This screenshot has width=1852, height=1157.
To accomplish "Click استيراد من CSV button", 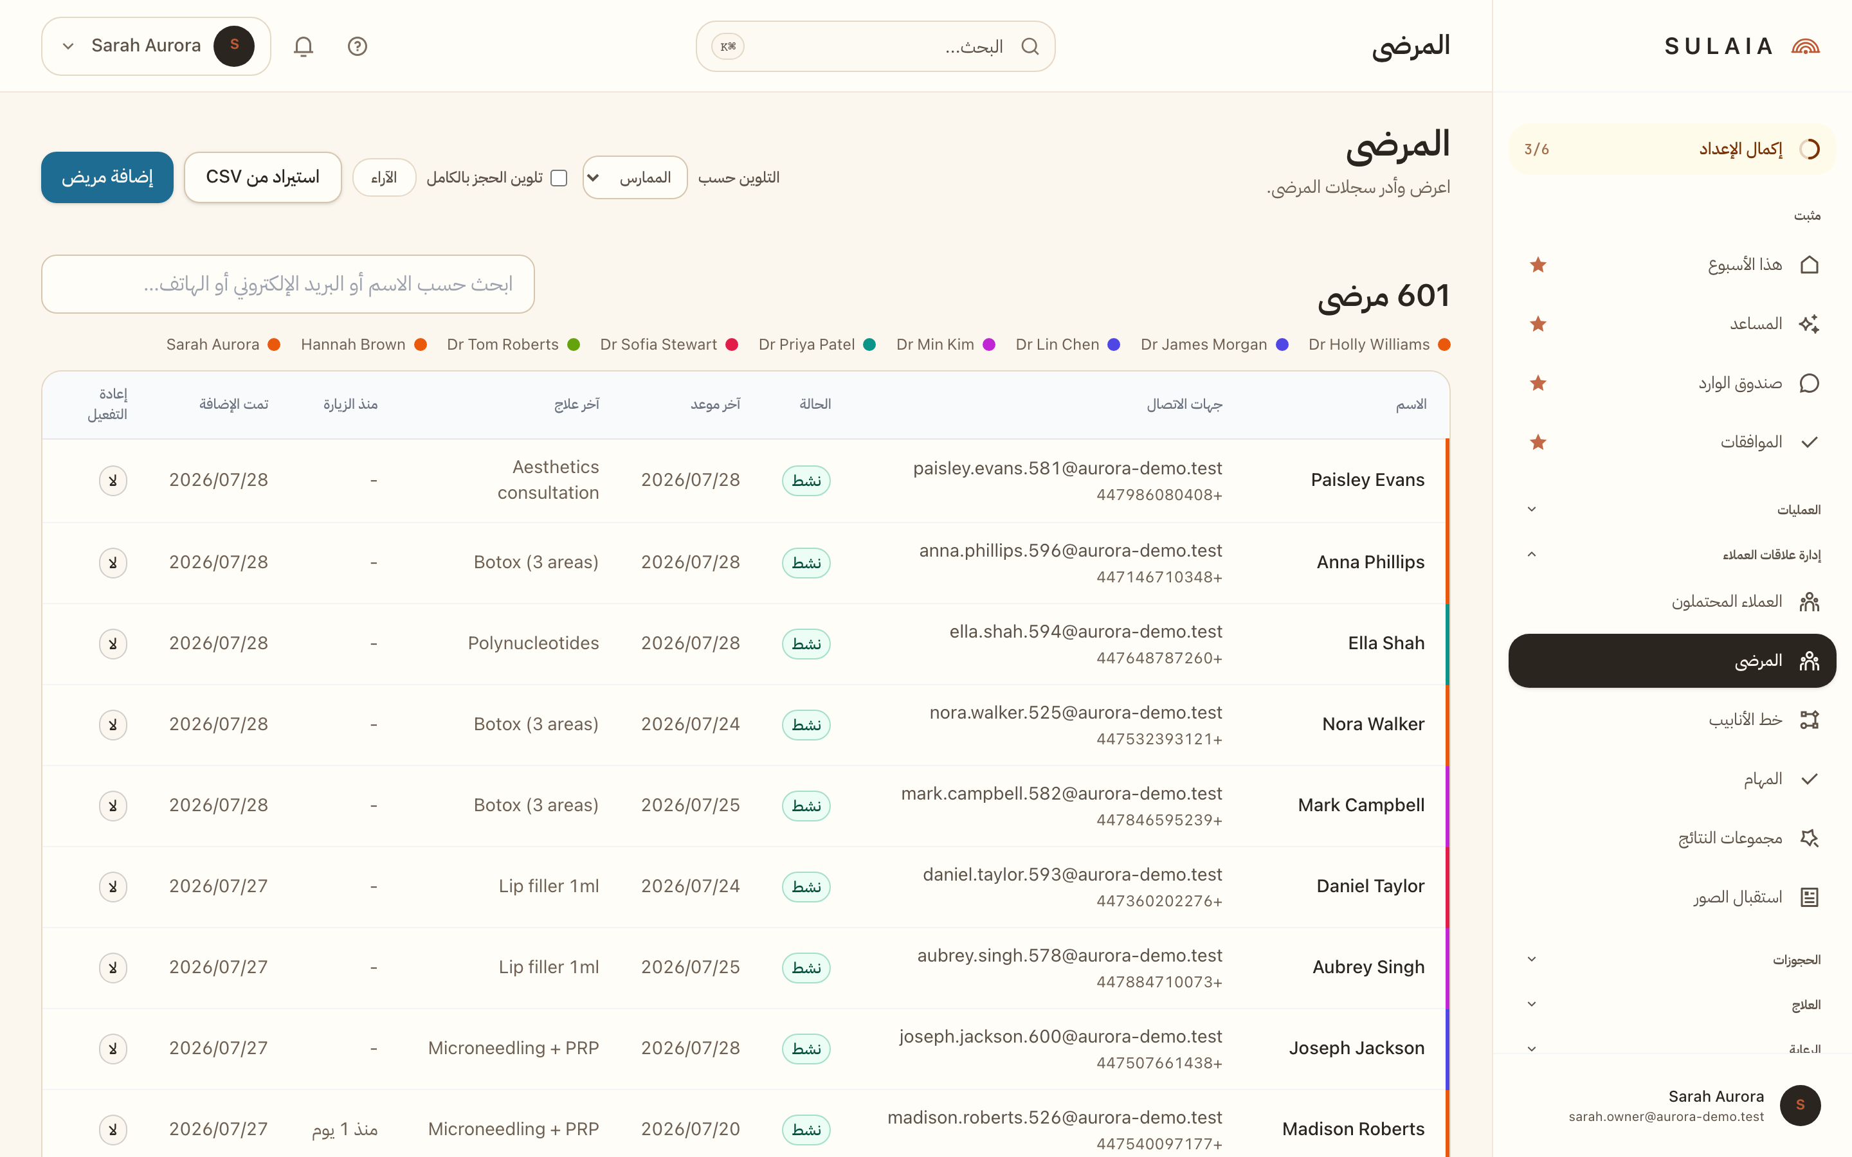I will coord(262,177).
